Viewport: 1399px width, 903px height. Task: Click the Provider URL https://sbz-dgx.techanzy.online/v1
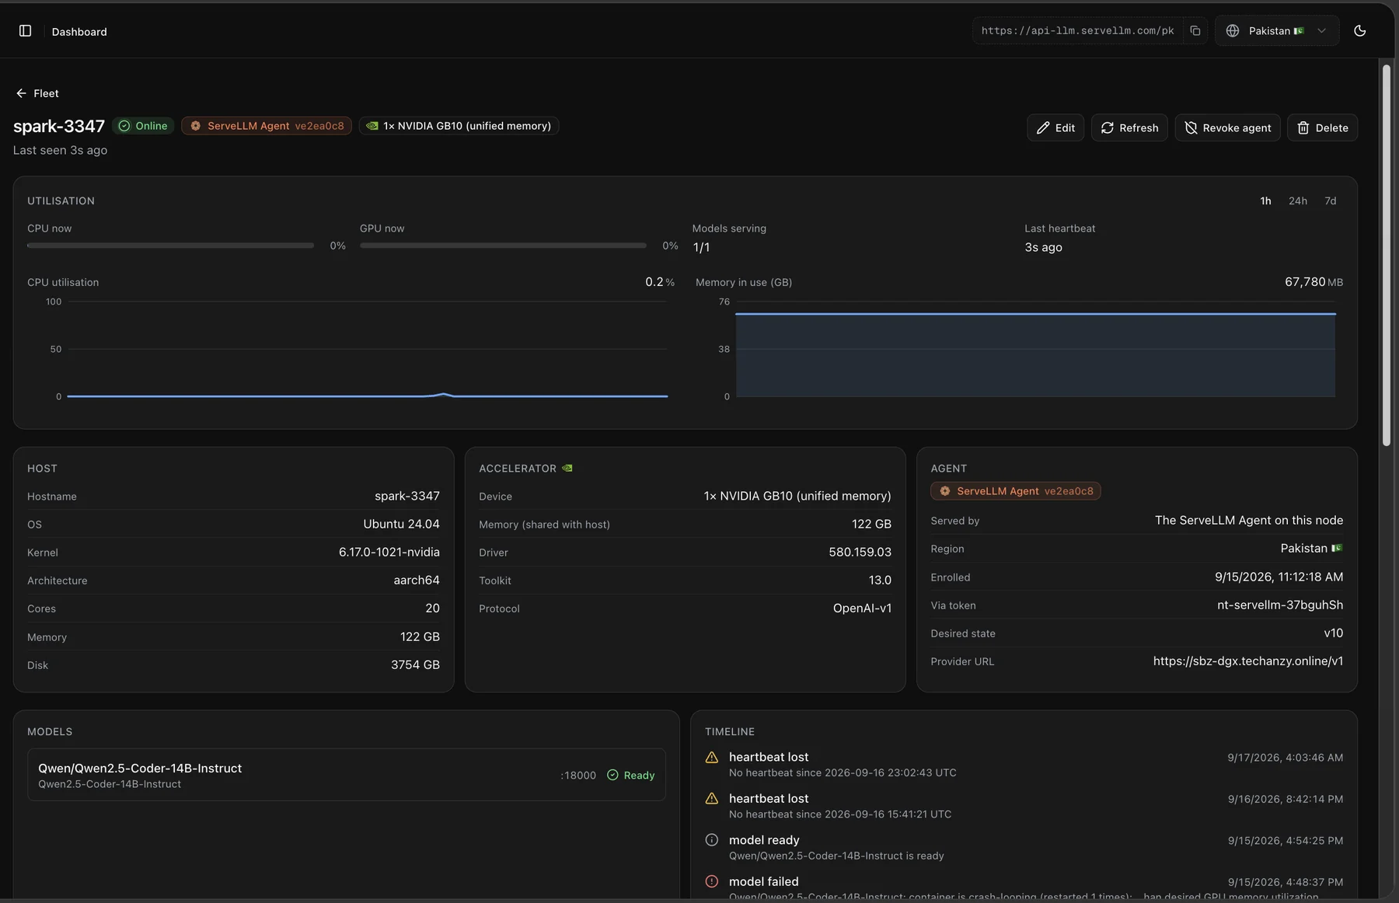coord(1247,661)
